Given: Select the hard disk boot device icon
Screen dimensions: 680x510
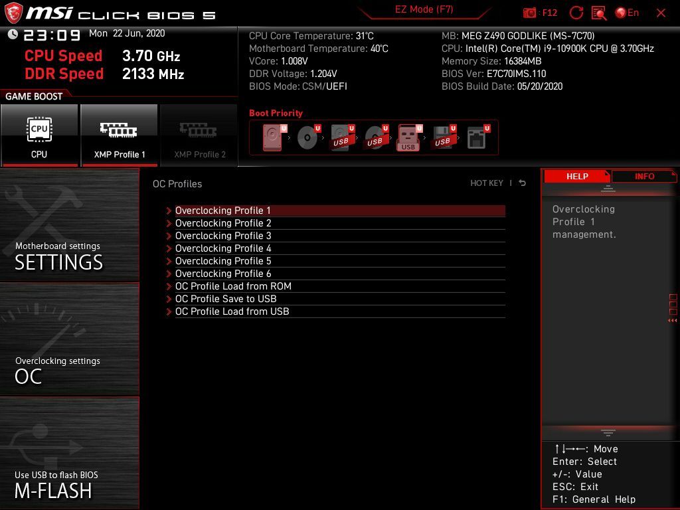Looking at the screenshot, I should (274, 137).
